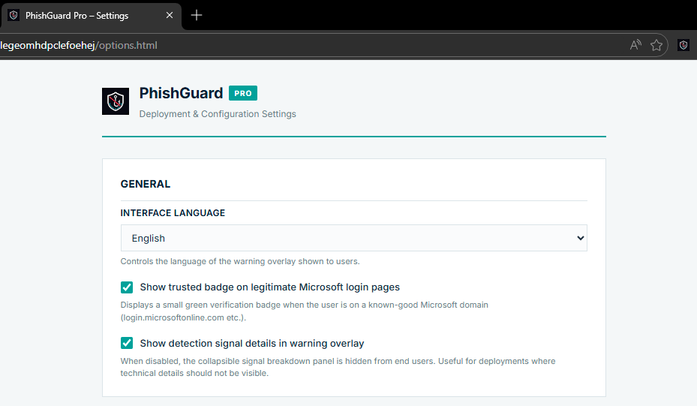The height and width of the screenshot is (406, 697).
Task: Click 'Controls the language of the warning overlay' text
Action: tap(240, 261)
